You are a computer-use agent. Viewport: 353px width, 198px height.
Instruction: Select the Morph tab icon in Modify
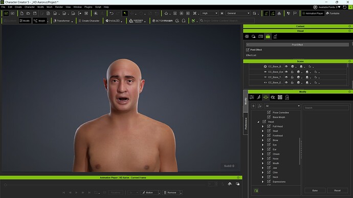pos(266,97)
